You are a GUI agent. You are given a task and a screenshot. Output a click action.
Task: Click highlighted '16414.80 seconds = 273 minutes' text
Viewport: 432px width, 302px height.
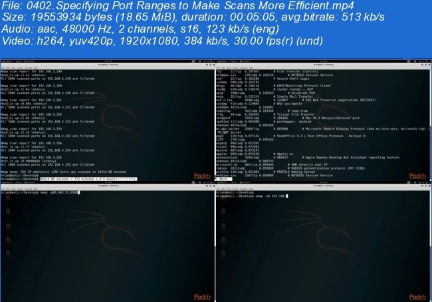coord(88,179)
